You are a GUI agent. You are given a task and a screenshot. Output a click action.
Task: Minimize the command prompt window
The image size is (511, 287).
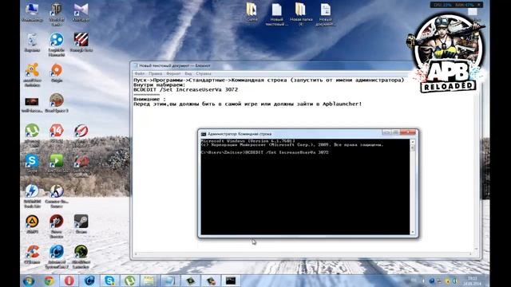pyautogui.click(x=386, y=132)
